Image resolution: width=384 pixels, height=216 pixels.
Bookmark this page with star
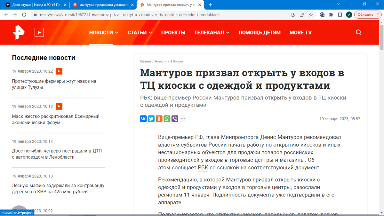point(311,15)
